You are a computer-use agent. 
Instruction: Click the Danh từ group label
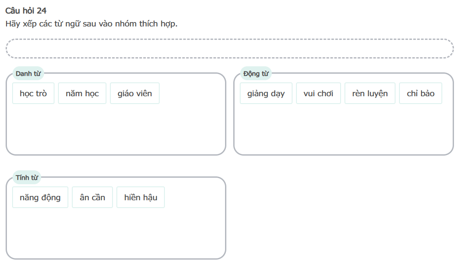(28, 74)
